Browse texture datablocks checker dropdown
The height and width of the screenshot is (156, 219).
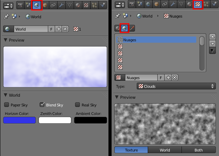click(120, 77)
